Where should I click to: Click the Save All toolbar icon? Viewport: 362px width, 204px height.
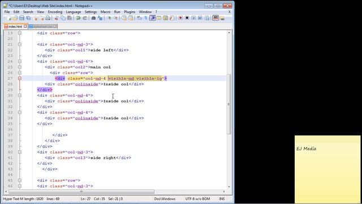(x=28, y=18)
